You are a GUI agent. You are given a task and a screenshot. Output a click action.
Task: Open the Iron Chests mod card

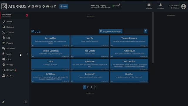tap(90, 53)
